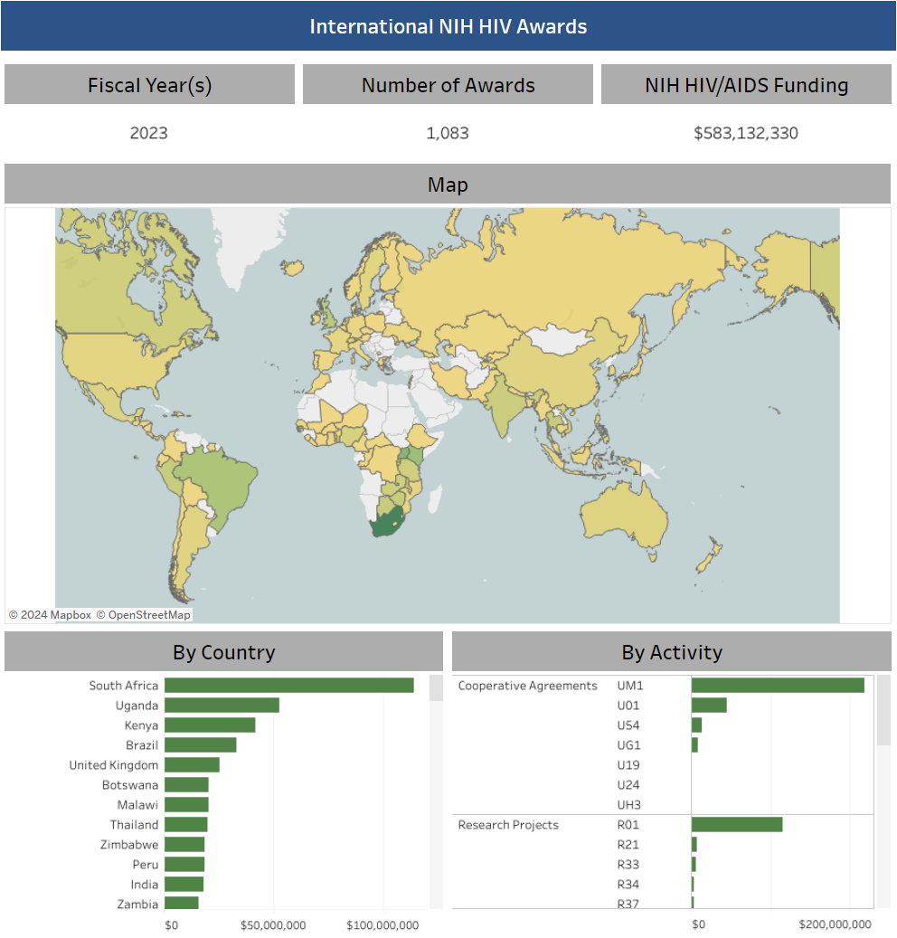Select the Zambia bar

pyautogui.click(x=182, y=904)
